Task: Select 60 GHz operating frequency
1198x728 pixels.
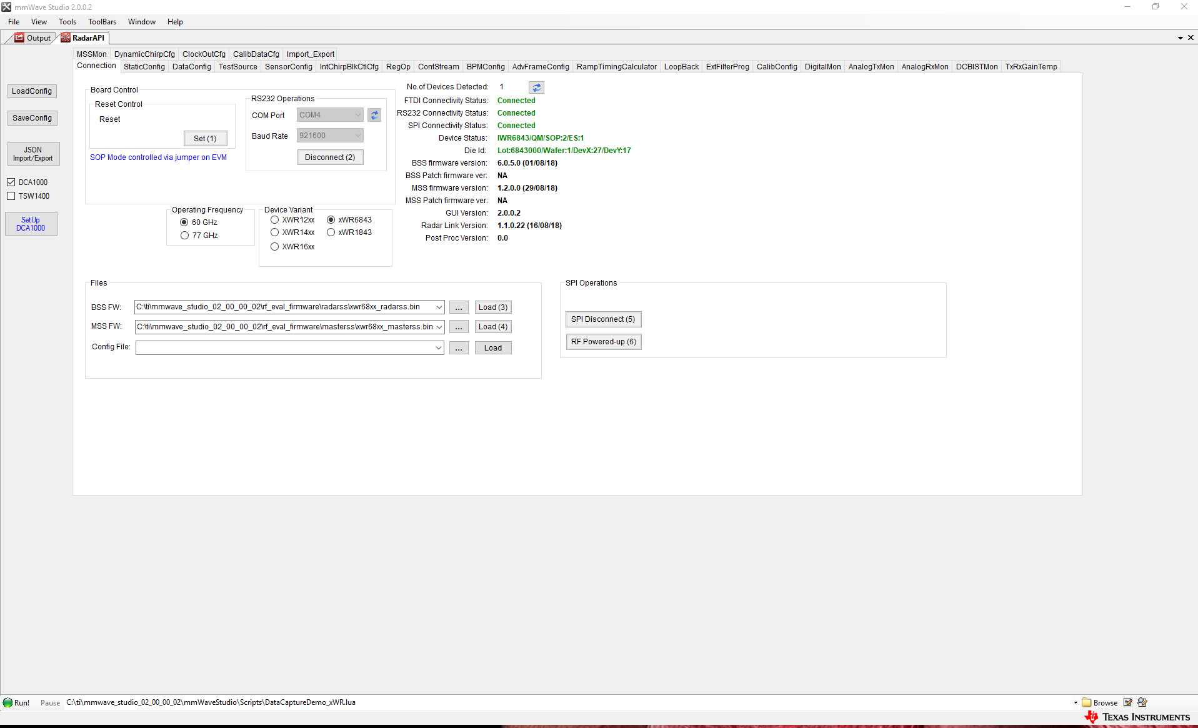Action: [184, 222]
